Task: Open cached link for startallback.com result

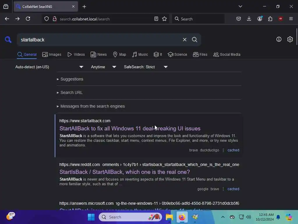Action: [233, 150]
